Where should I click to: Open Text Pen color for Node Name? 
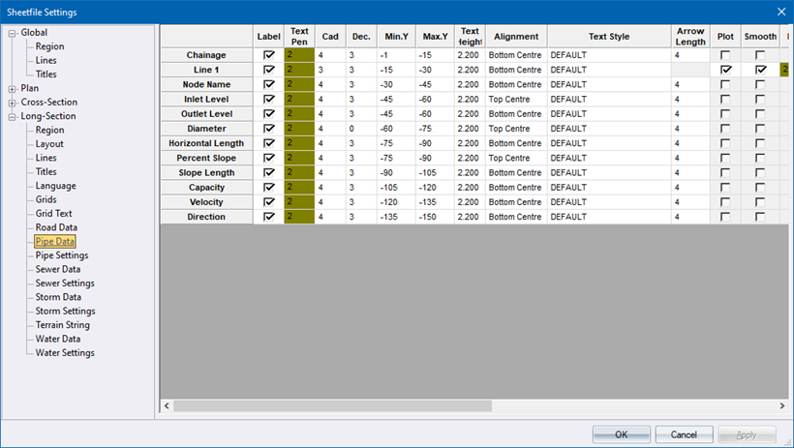300,85
